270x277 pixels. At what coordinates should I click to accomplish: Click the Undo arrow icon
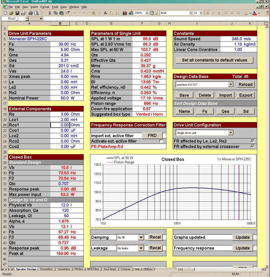75,13
